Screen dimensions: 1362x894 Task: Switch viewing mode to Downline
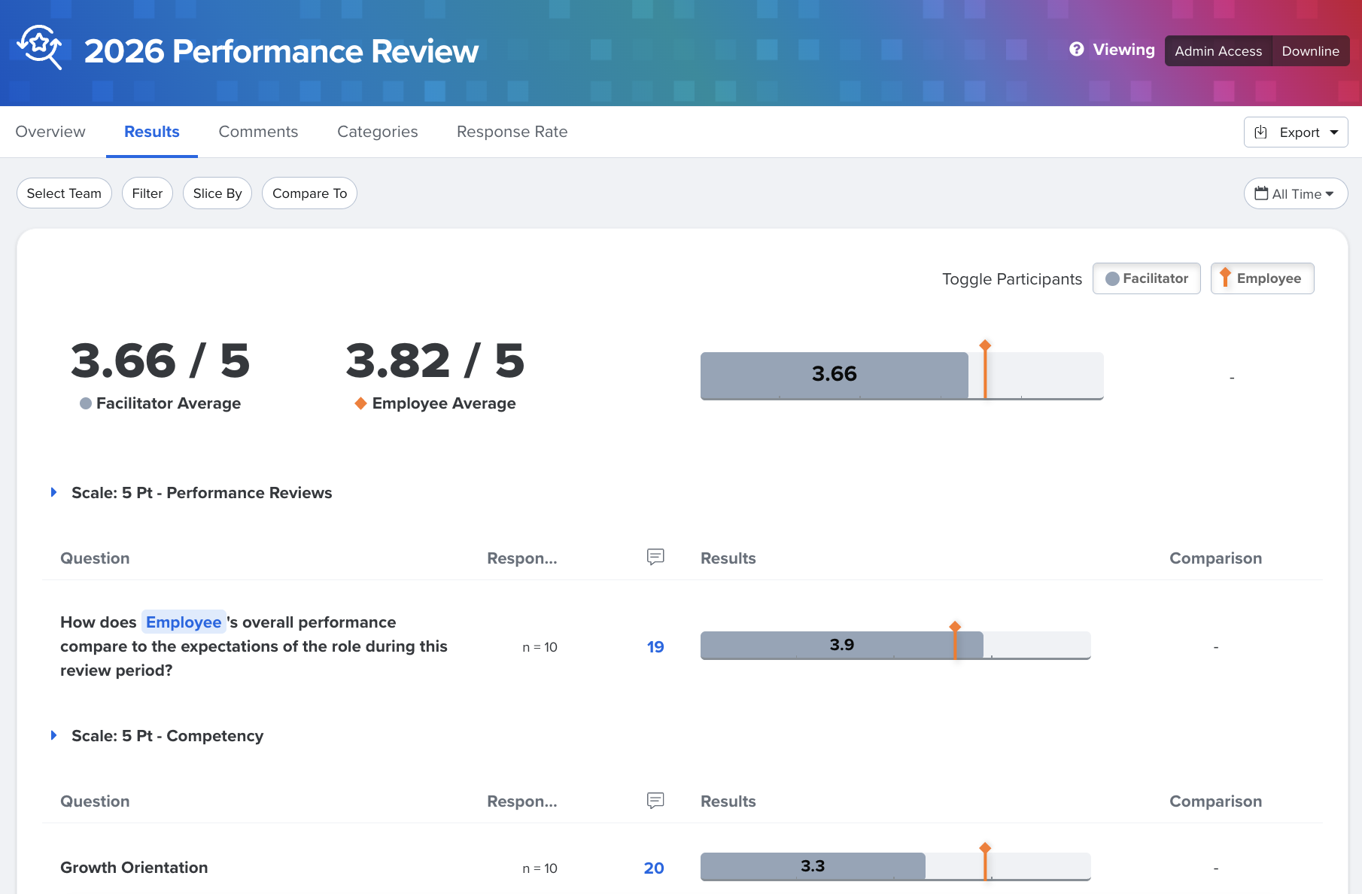[x=1310, y=51]
